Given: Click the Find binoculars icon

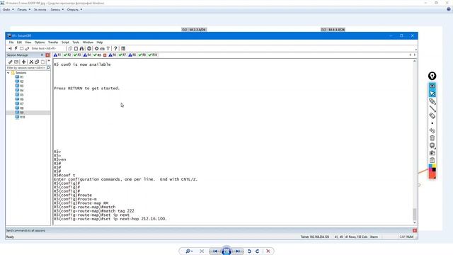Looking at the screenshot, I should (82, 49).
